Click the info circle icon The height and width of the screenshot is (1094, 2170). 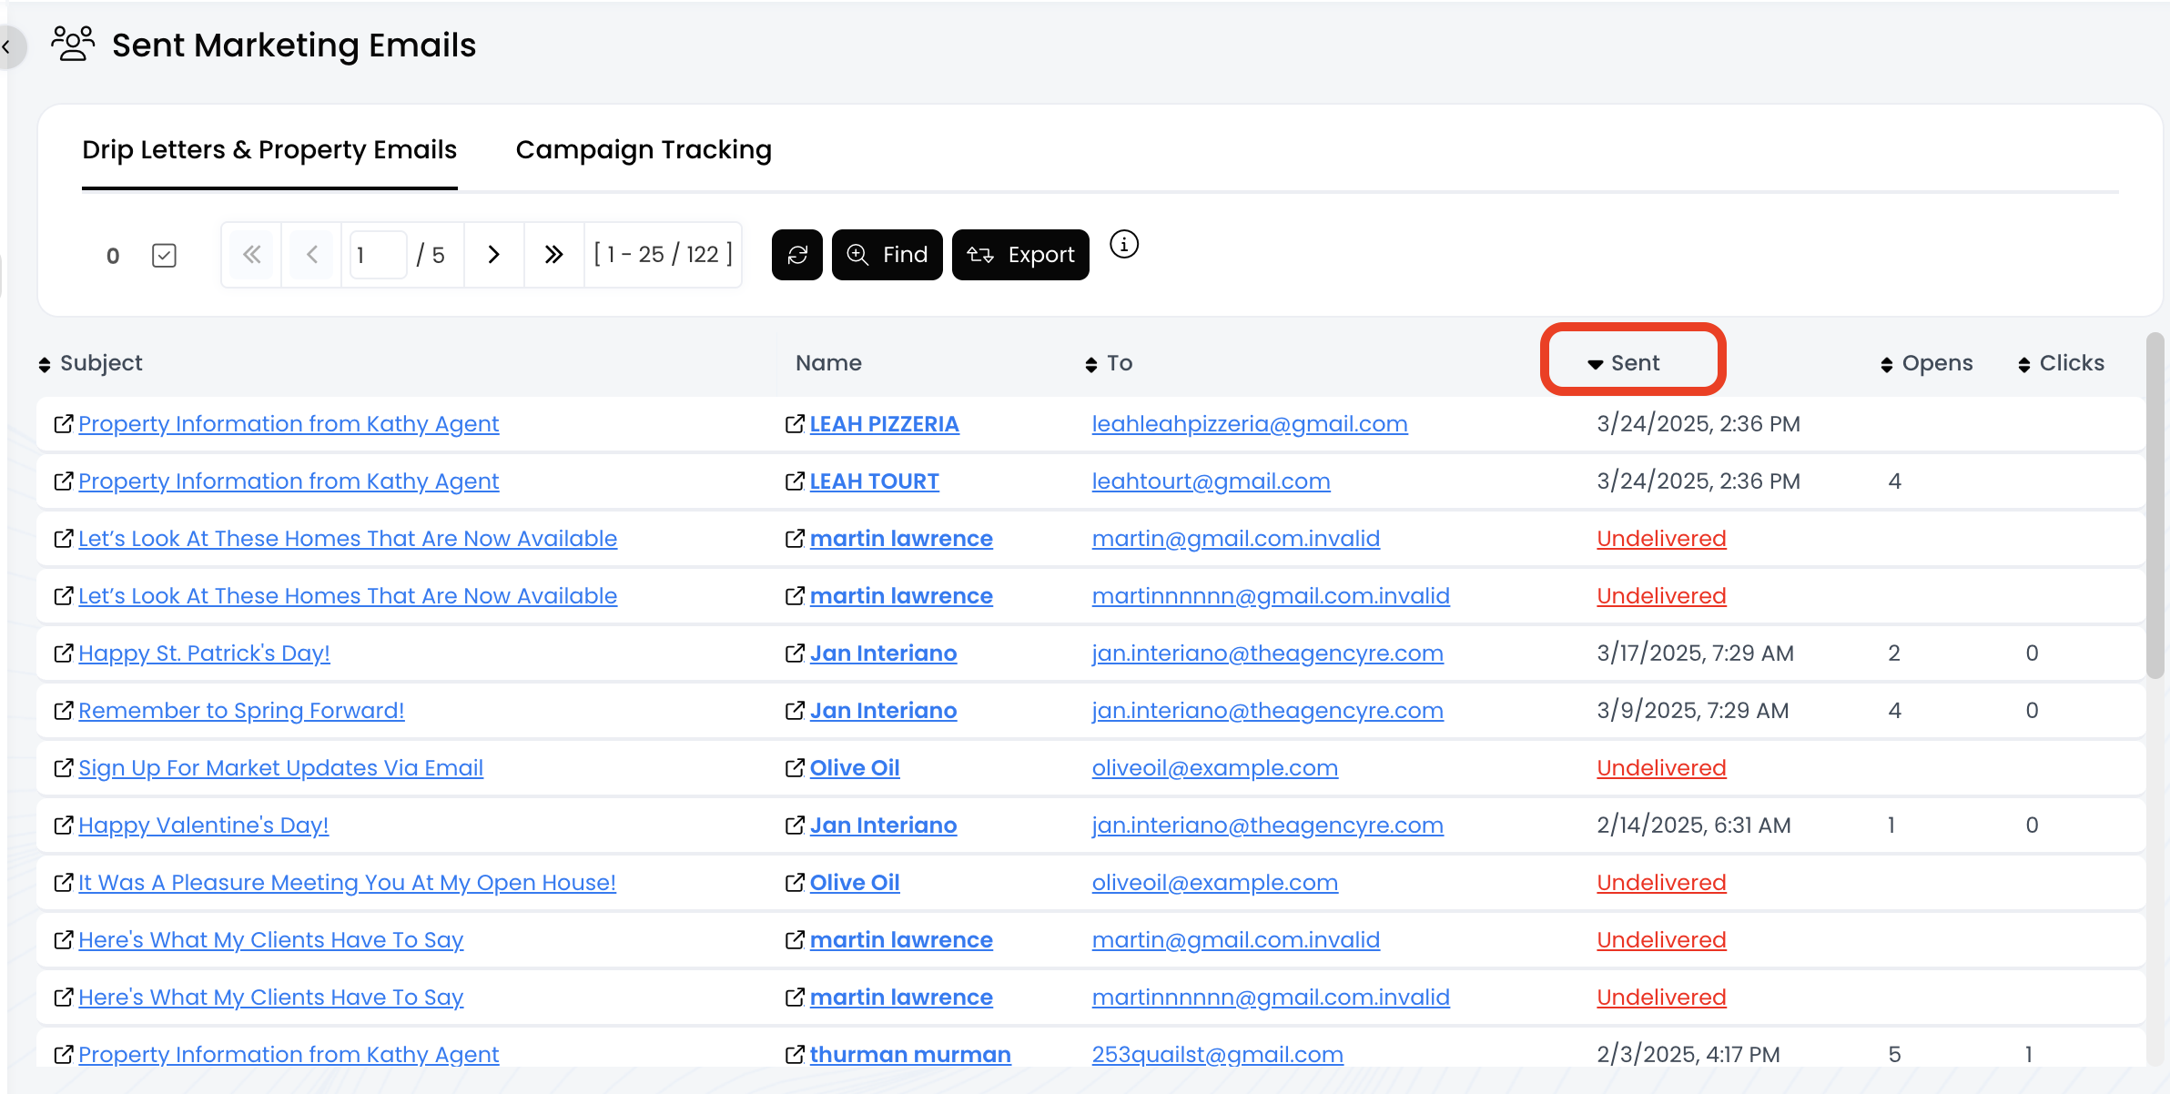point(1124,245)
